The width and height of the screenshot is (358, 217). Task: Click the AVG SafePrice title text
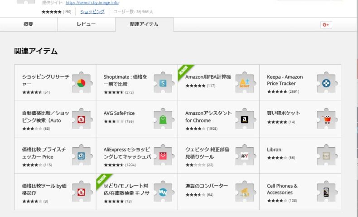click(119, 113)
